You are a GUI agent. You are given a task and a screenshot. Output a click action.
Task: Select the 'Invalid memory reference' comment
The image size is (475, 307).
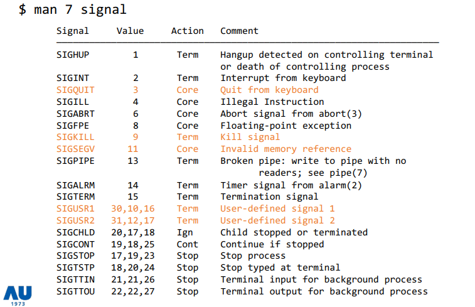click(286, 149)
